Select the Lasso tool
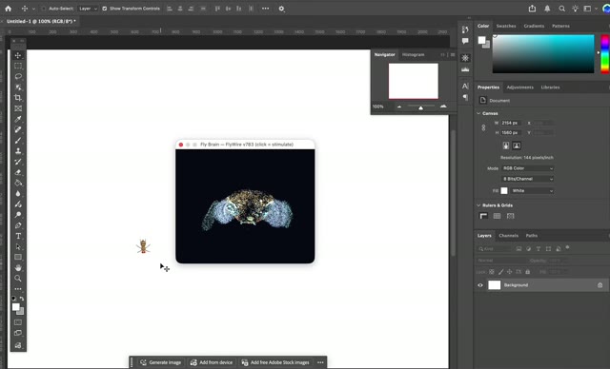The image size is (610, 369). [x=18, y=76]
